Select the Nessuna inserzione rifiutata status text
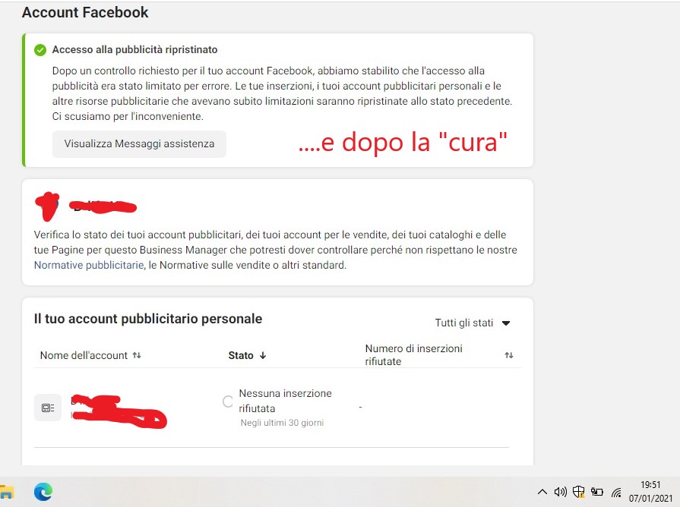Image resolution: width=680 pixels, height=507 pixels. click(286, 401)
